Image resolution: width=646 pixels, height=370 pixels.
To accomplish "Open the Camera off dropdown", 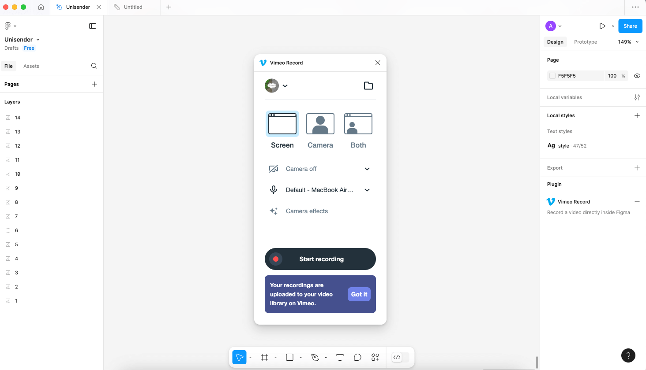I will point(320,169).
